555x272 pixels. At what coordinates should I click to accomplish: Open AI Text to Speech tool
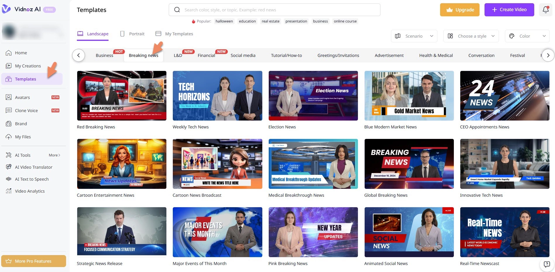[x=32, y=179]
